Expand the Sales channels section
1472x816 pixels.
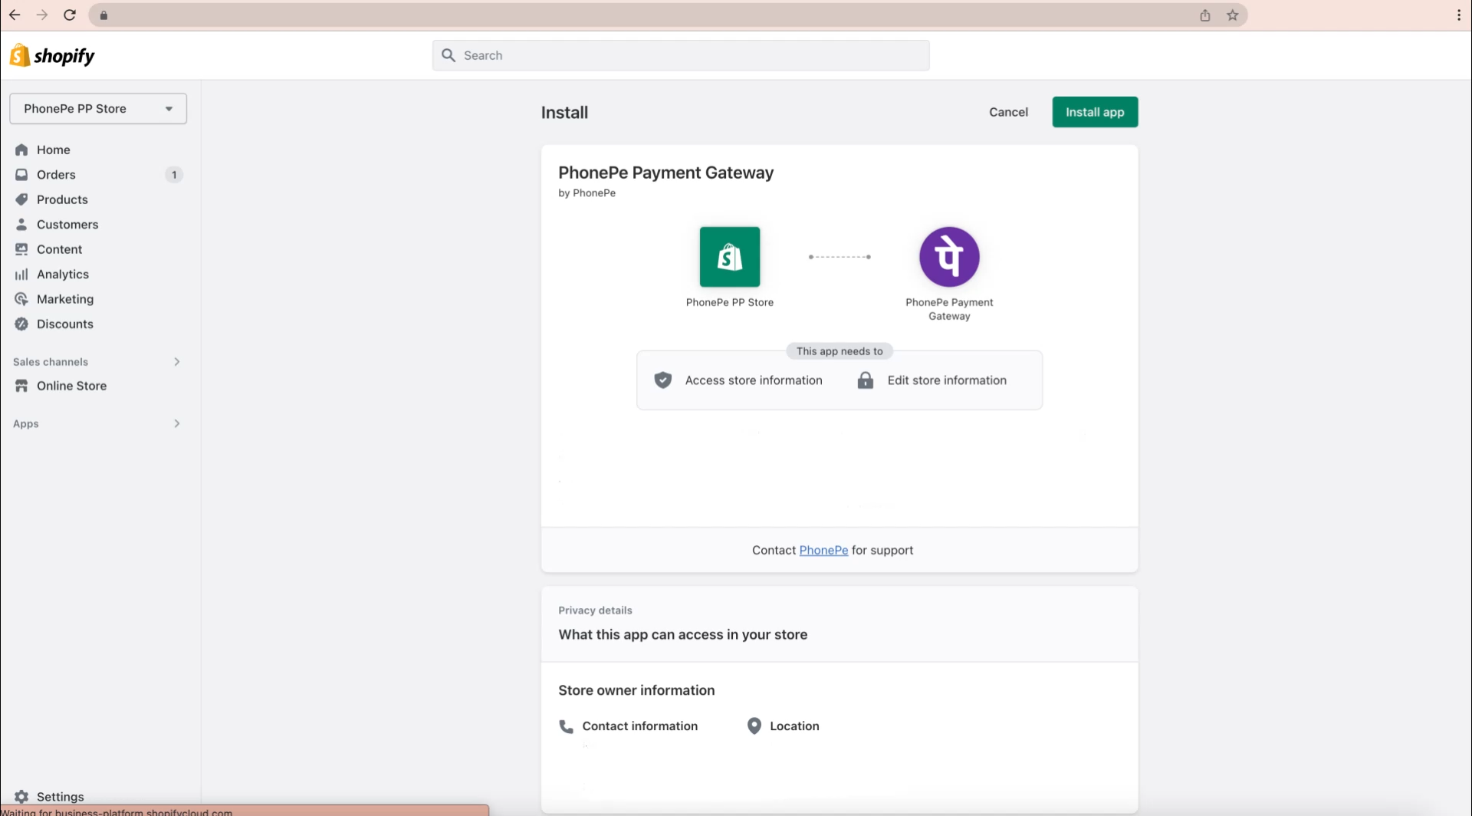(x=176, y=362)
